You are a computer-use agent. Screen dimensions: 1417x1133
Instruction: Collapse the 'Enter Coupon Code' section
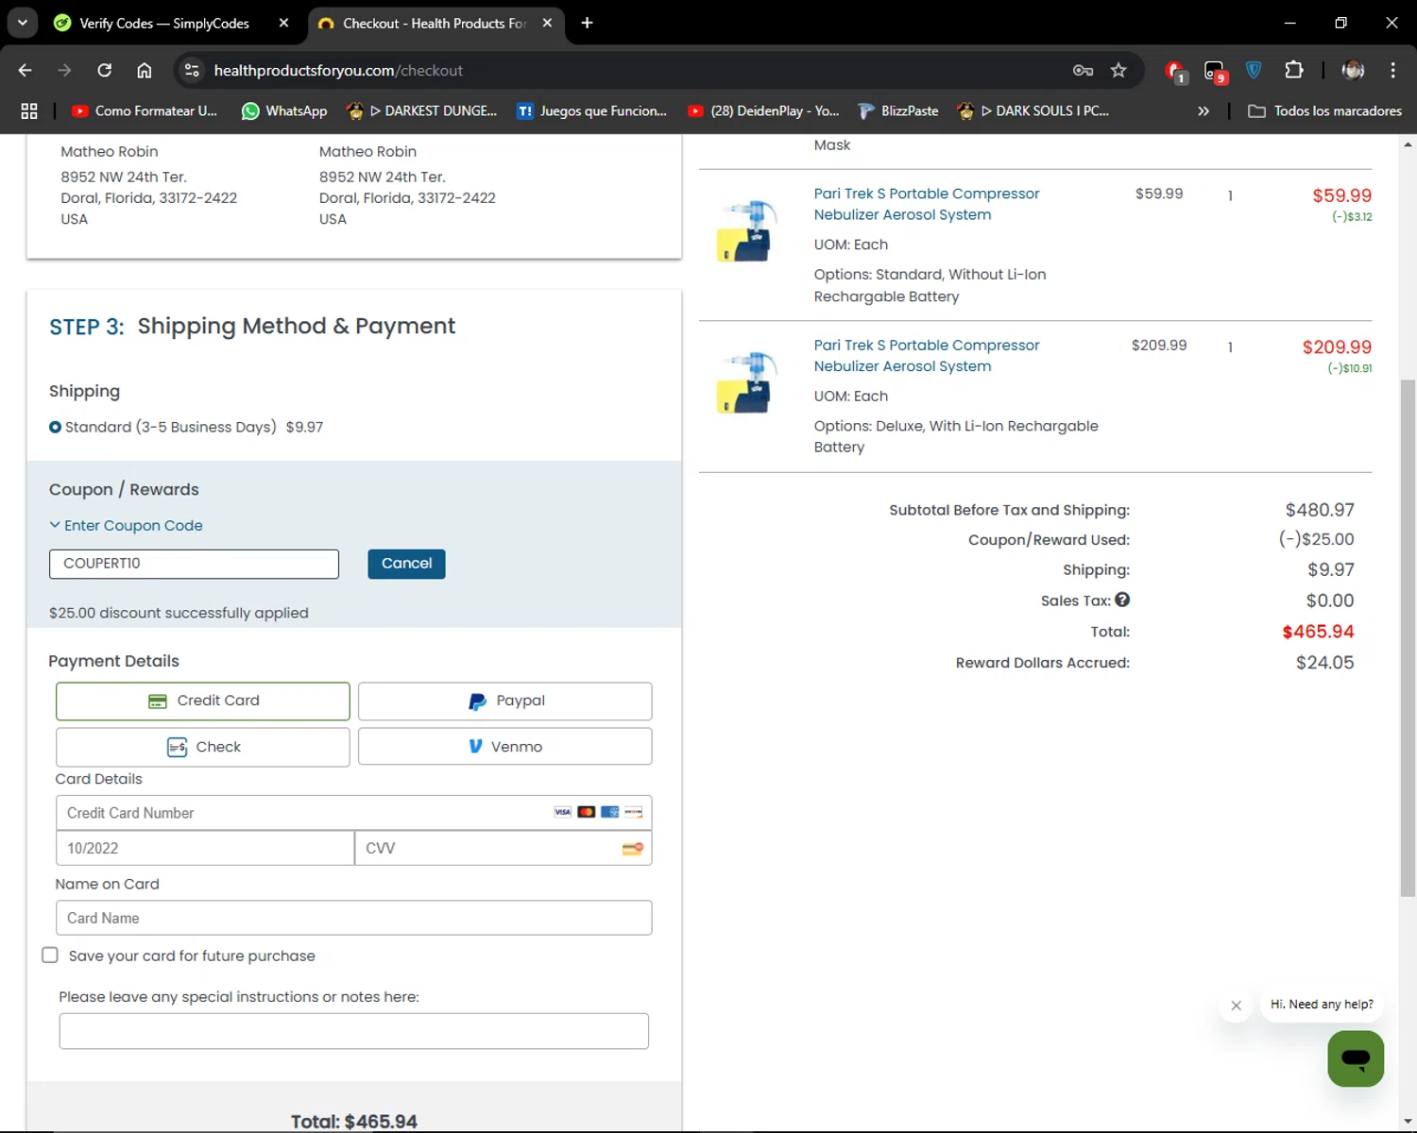tap(127, 525)
